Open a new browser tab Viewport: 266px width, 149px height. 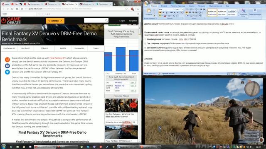(115, 4)
